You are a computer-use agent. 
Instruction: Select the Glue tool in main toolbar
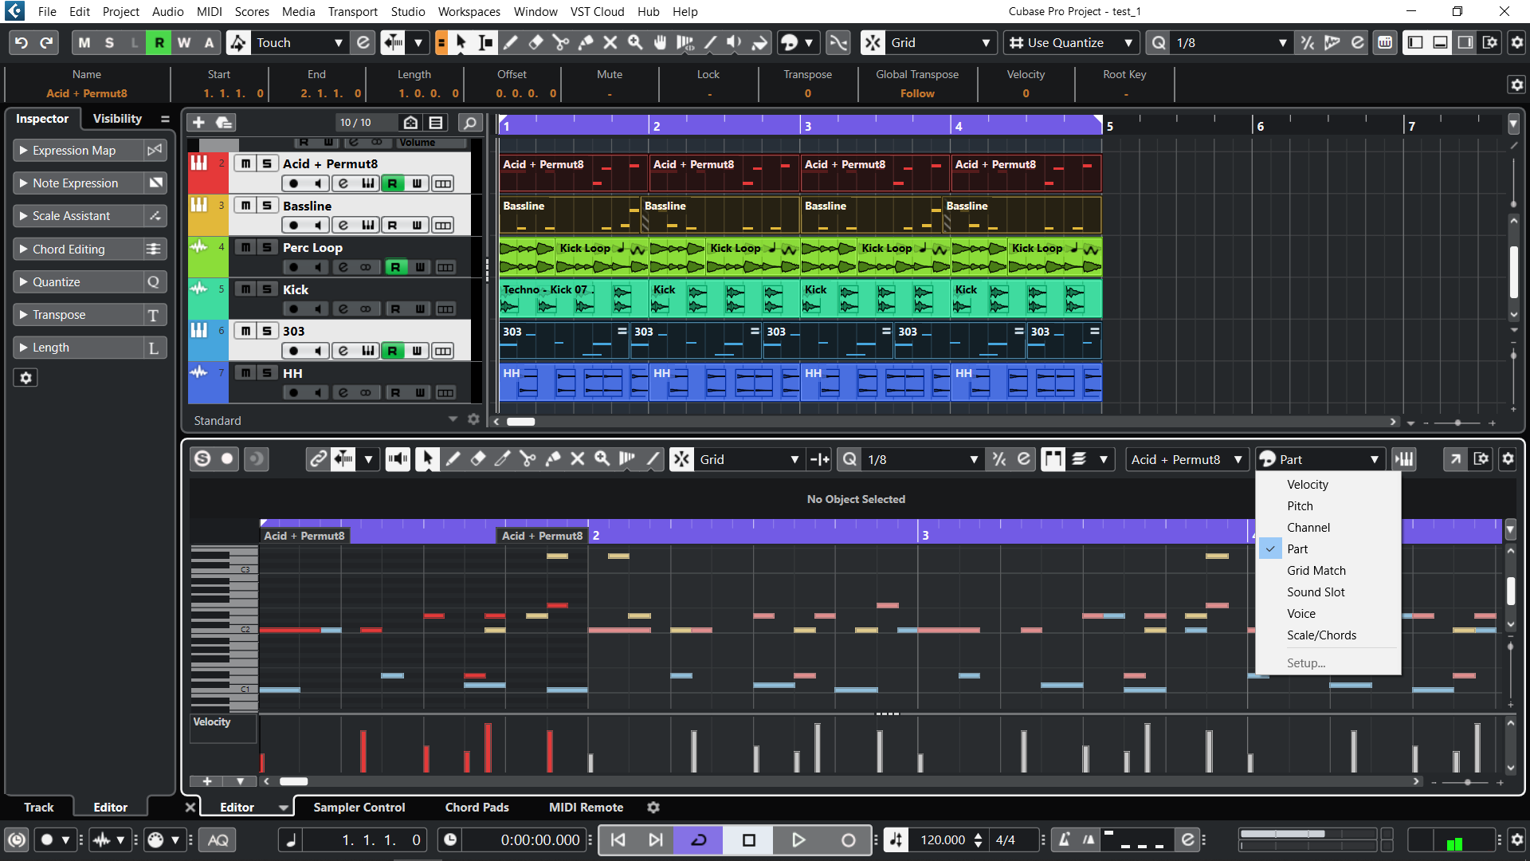[586, 43]
